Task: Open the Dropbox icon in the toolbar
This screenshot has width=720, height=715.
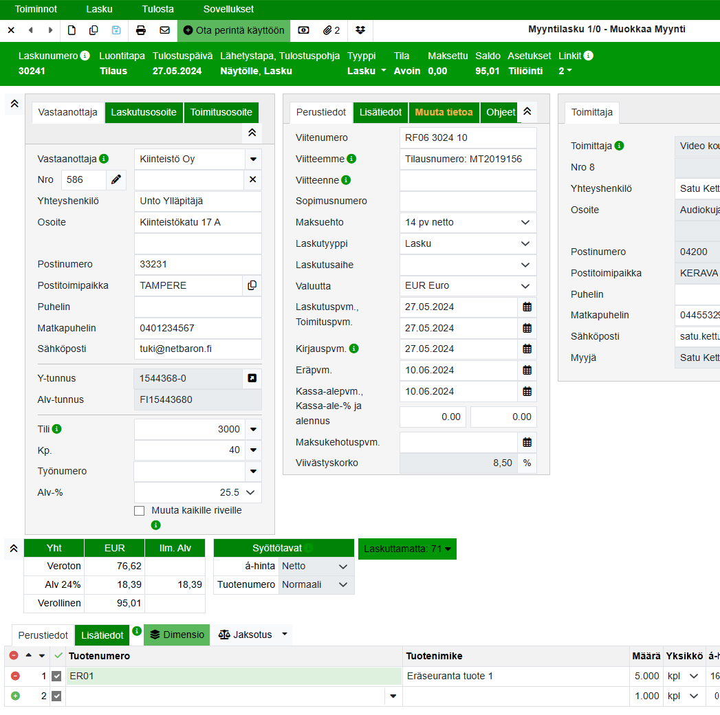Action: click(x=361, y=30)
